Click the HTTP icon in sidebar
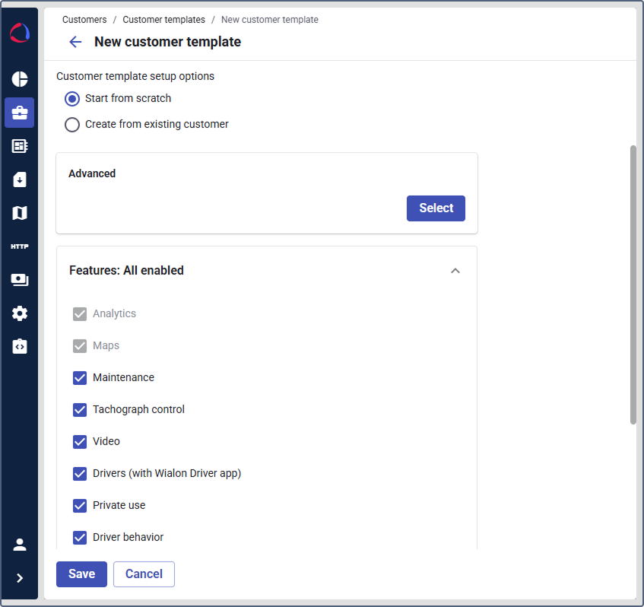 [x=20, y=246]
